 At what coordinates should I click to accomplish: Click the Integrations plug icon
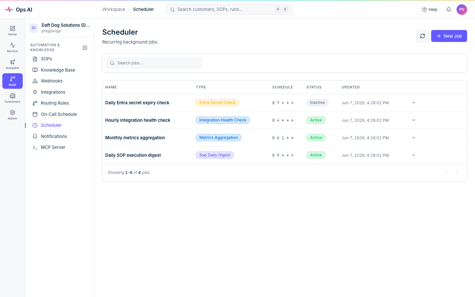click(35, 92)
